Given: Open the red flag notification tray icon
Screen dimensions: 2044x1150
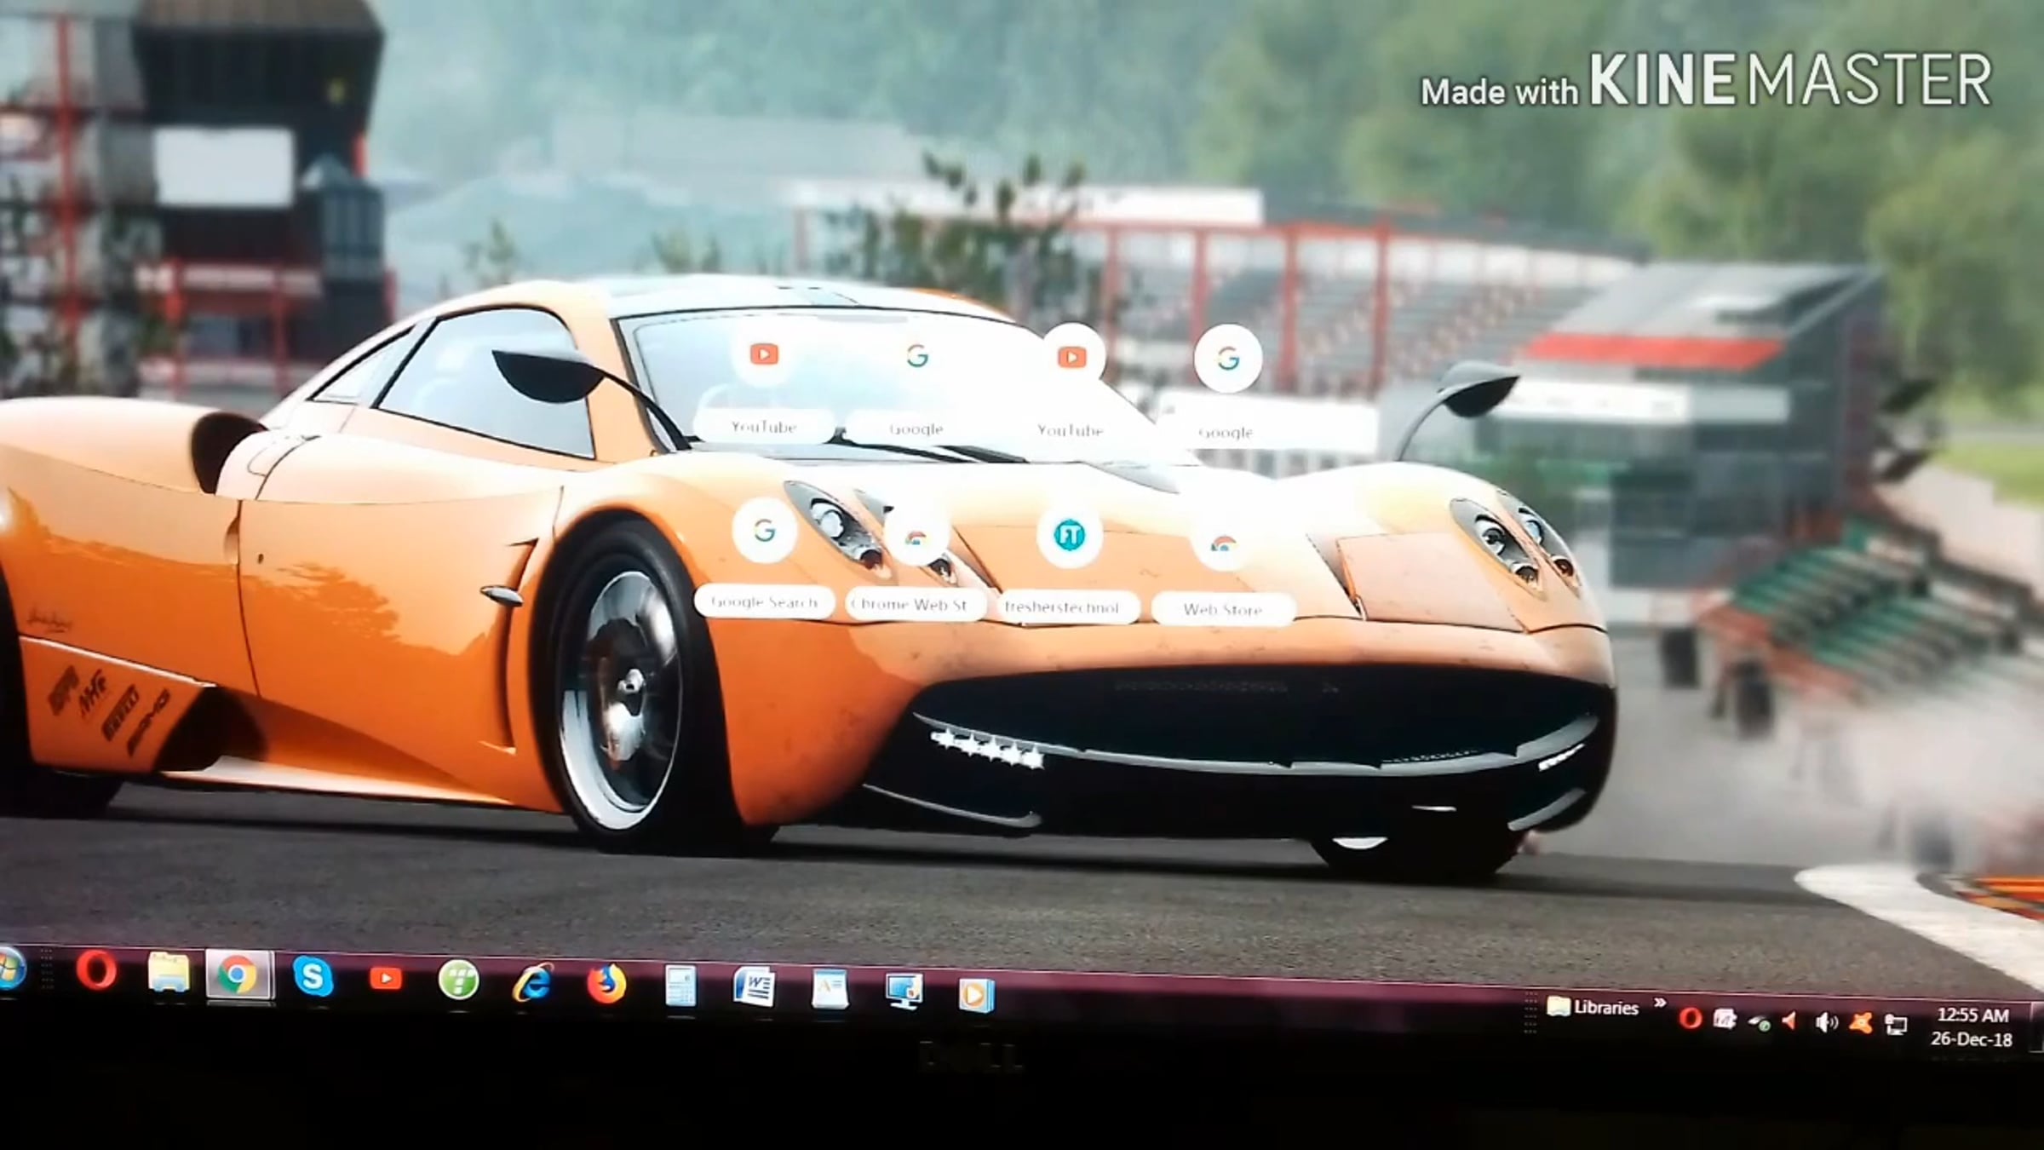Looking at the screenshot, I should tap(1790, 1021).
